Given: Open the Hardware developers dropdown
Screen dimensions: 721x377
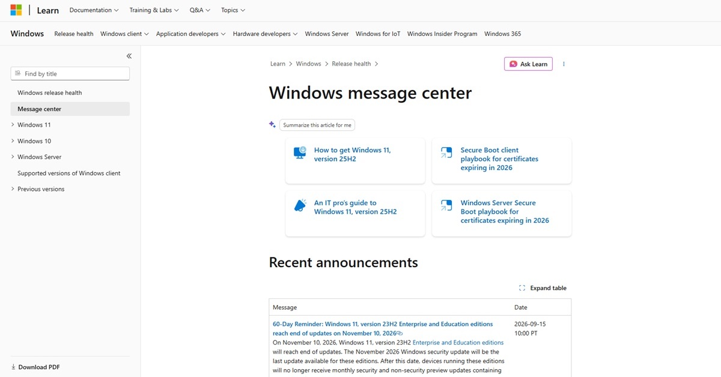Looking at the screenshot, I should [x=265, y=34].
